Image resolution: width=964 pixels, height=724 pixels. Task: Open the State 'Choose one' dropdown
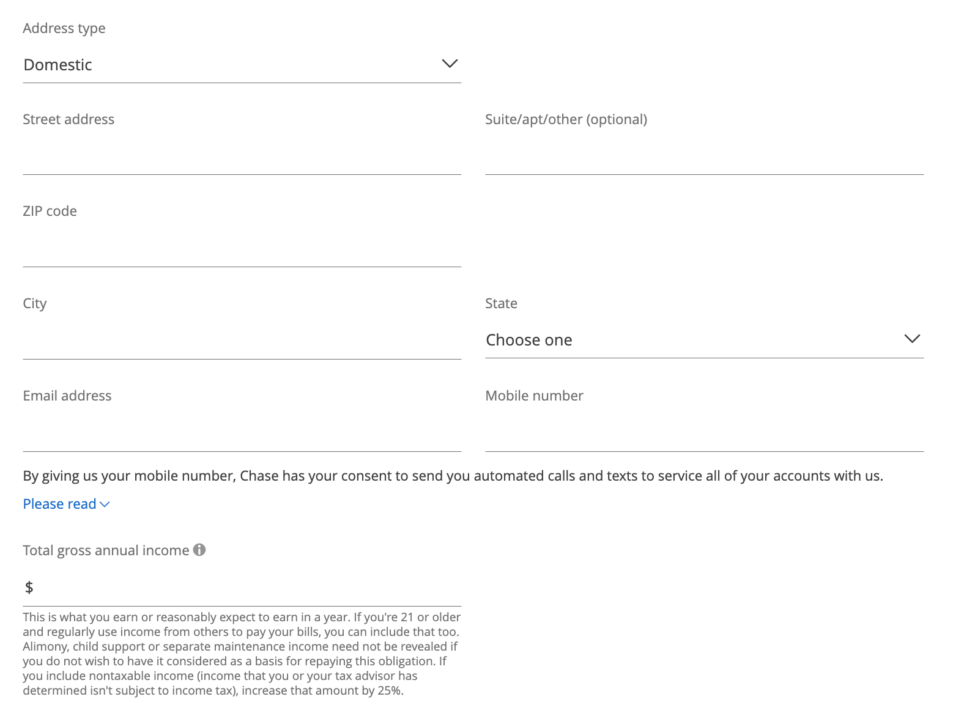pos(703,340)
